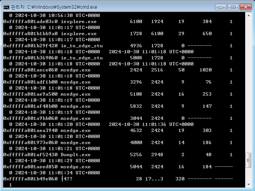Maximize the cmd.exe window
Image resolution: width=255 pixels, height=191 pixels.
click(233, 7)
